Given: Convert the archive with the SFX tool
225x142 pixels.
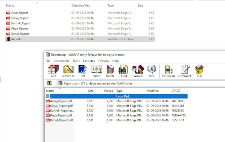Looking at the screenshot, I should point(199,71).
